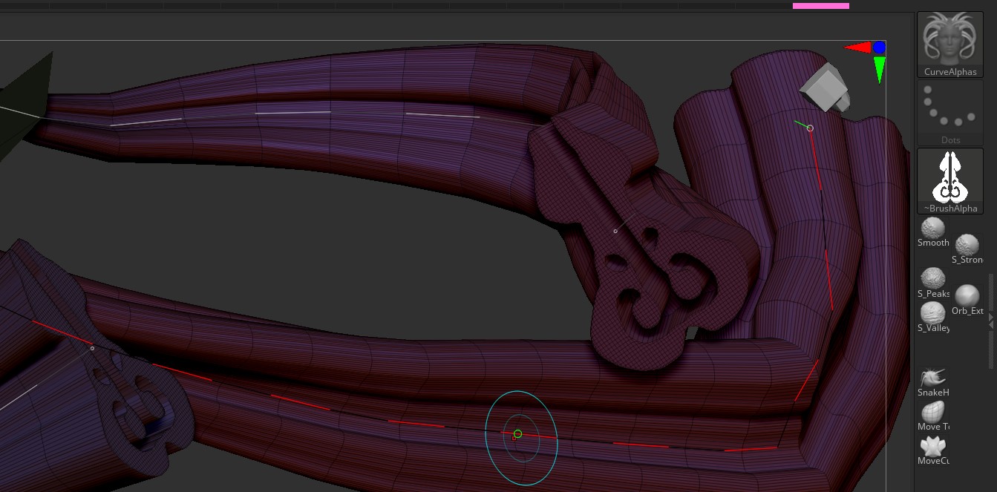The image size is (997, 492).
Task: Select the S_Peaks smooth brush
Action: point(933,283)
